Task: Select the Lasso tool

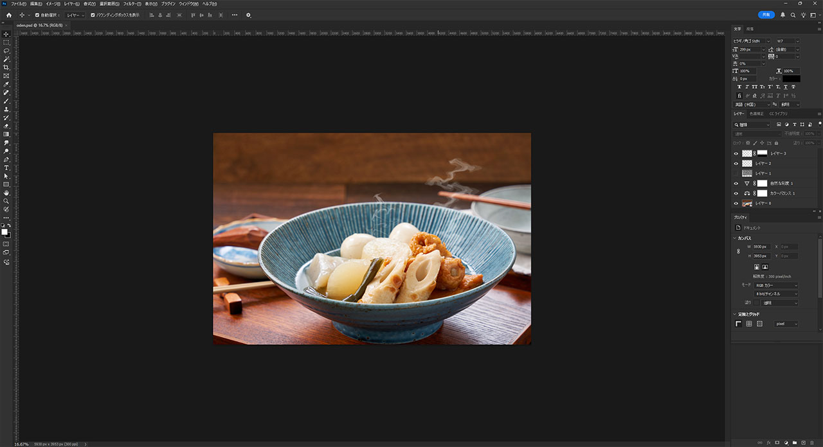Action: tap(6, 51)
